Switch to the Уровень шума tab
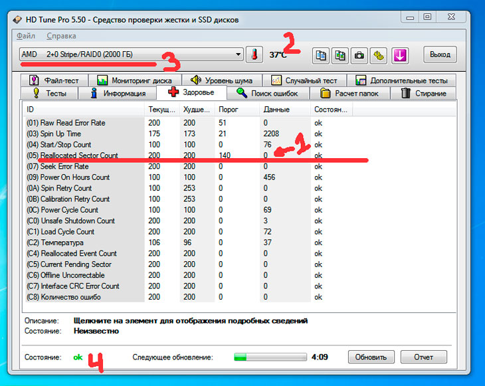The height and width of the screenshot is (386, 485). click(x=222, y=80)
